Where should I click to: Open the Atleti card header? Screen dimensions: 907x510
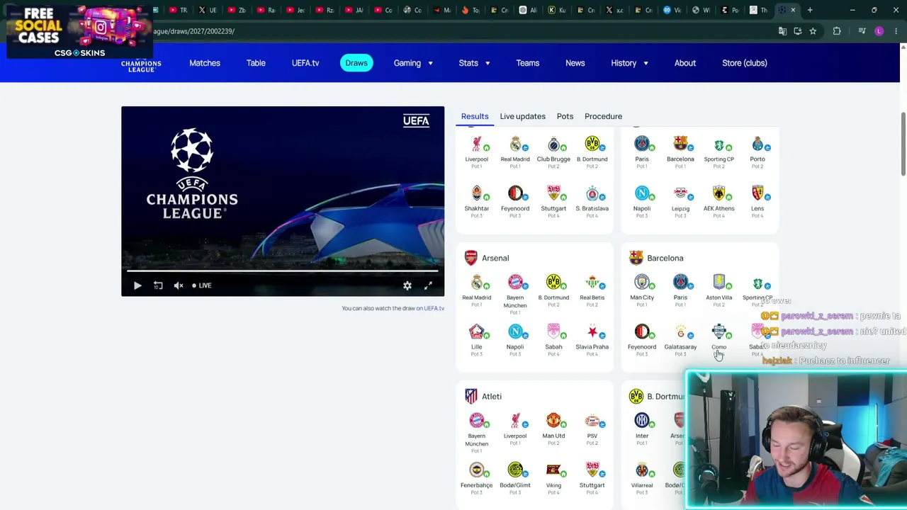[x=483, y=396]
